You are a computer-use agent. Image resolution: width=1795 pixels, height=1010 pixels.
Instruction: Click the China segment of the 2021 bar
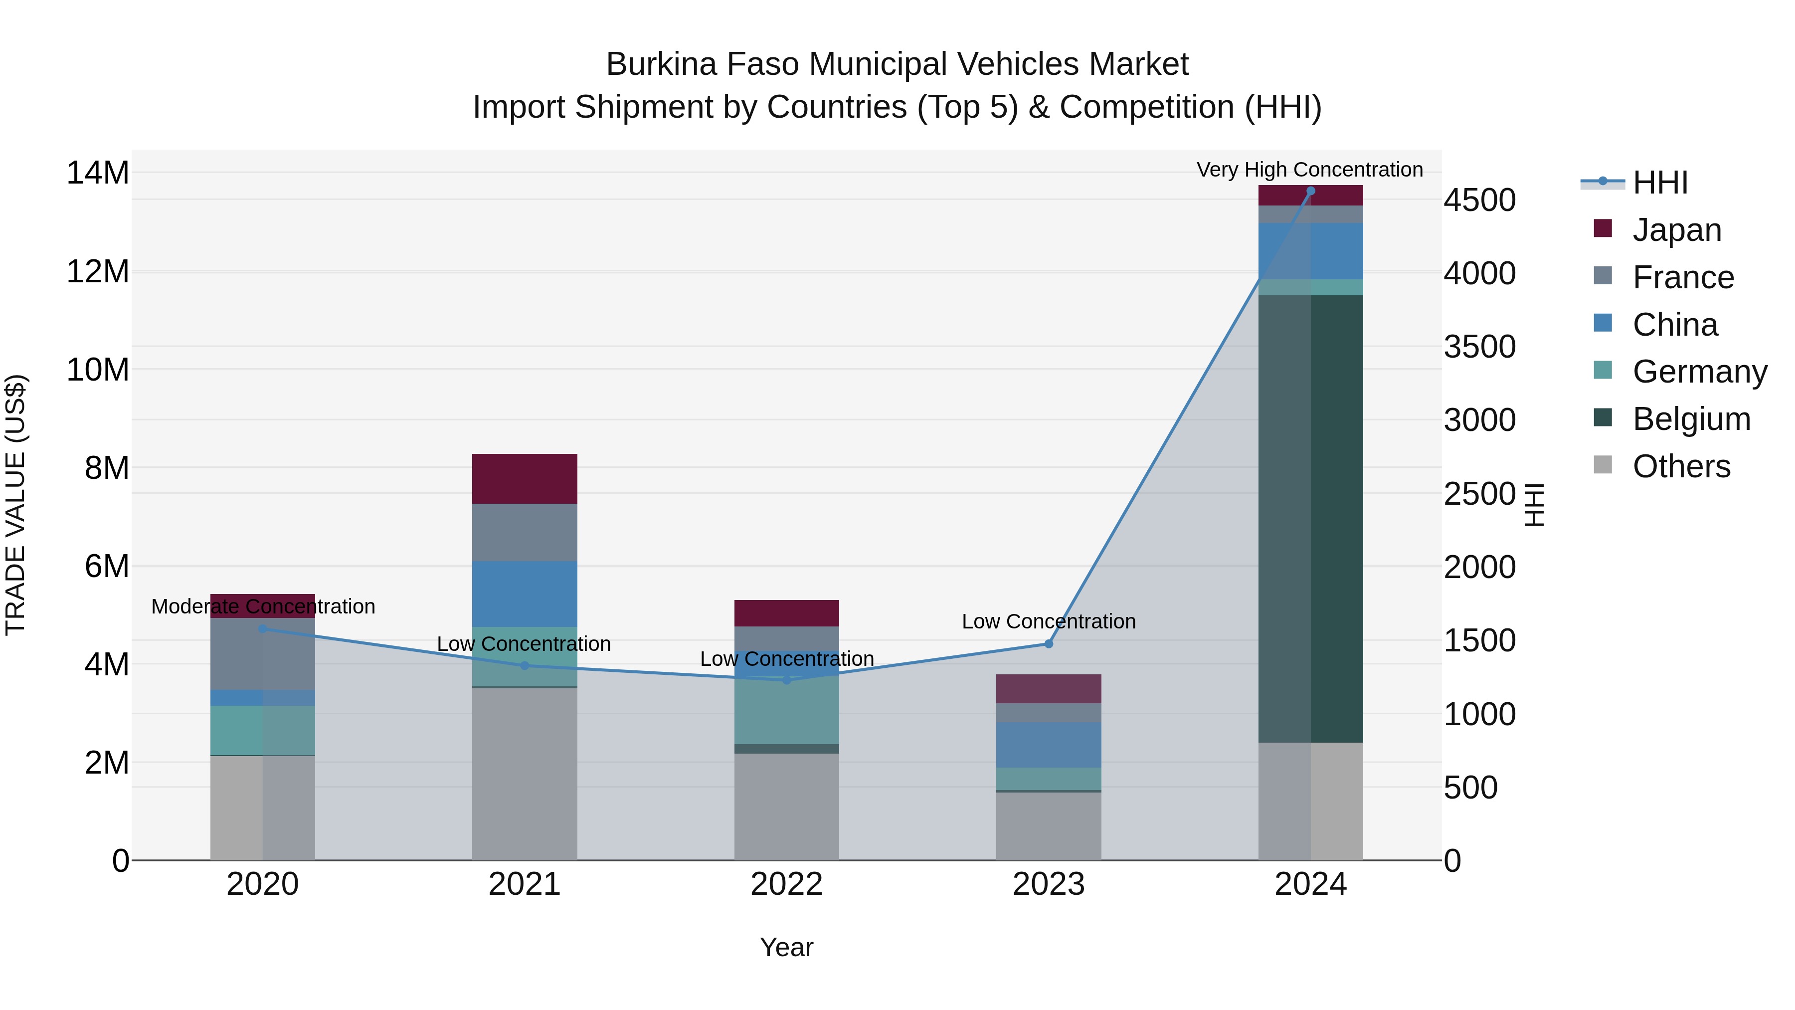[x=525, y=595]
